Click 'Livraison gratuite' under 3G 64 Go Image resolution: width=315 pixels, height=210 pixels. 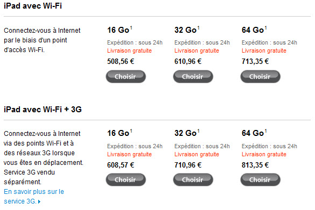[264, 154]
